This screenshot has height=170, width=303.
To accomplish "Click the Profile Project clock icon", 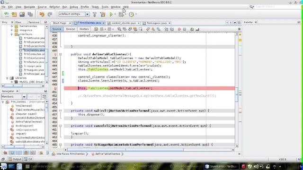I will point(132,14).
